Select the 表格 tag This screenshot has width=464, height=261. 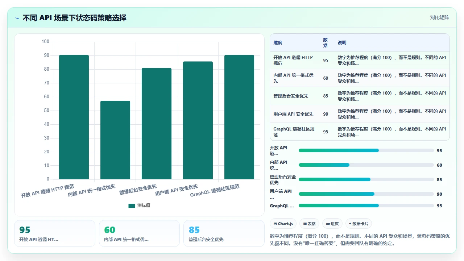310,224
